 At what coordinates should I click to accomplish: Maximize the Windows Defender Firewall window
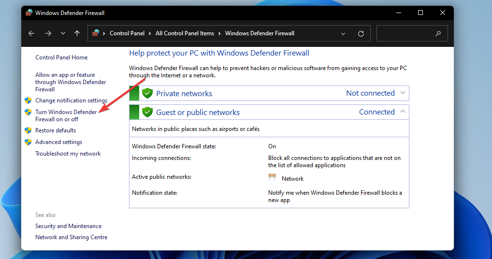pyautogui.click(x=420, y=13)
